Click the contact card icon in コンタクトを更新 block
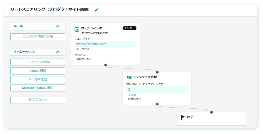The height and width of the screenshot is (134, 263). tap(129, 77)
